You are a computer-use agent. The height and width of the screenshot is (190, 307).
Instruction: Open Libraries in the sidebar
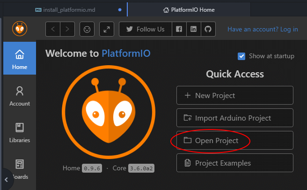click(20, 133)
